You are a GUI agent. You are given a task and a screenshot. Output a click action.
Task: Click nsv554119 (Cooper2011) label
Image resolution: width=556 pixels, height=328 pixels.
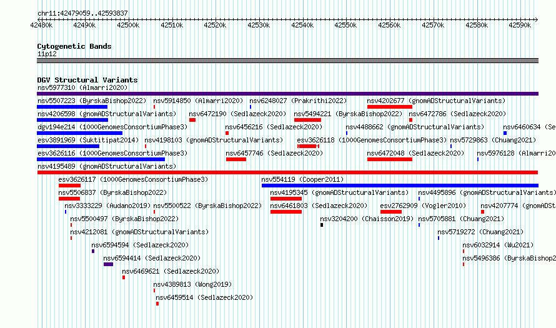302,179
